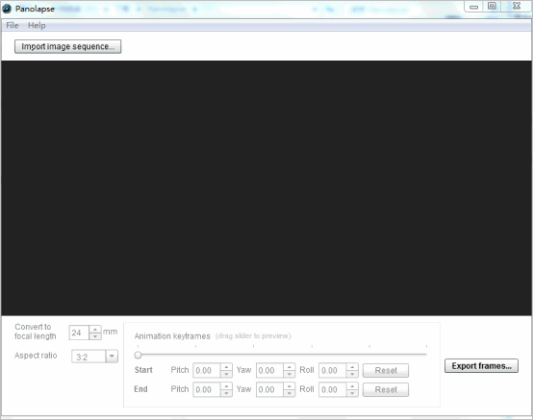The image size is (533, 420).
Task: Increase the End Pitch value
Action: (226, 386)
